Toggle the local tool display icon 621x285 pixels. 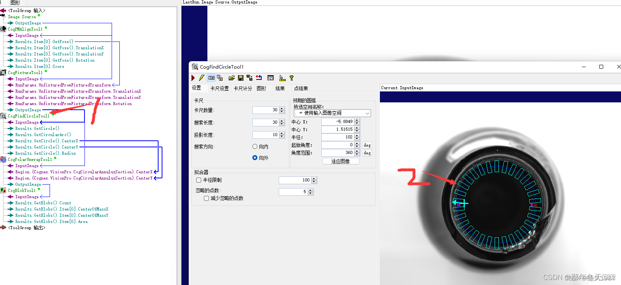tap(211, 78)
